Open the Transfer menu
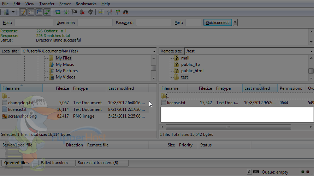The height and width of the screenshot is (176, 314). [x=47, y=4]
